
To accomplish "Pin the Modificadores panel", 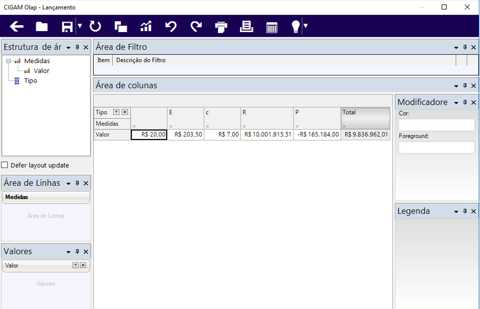I will click(x=465, y=102).
